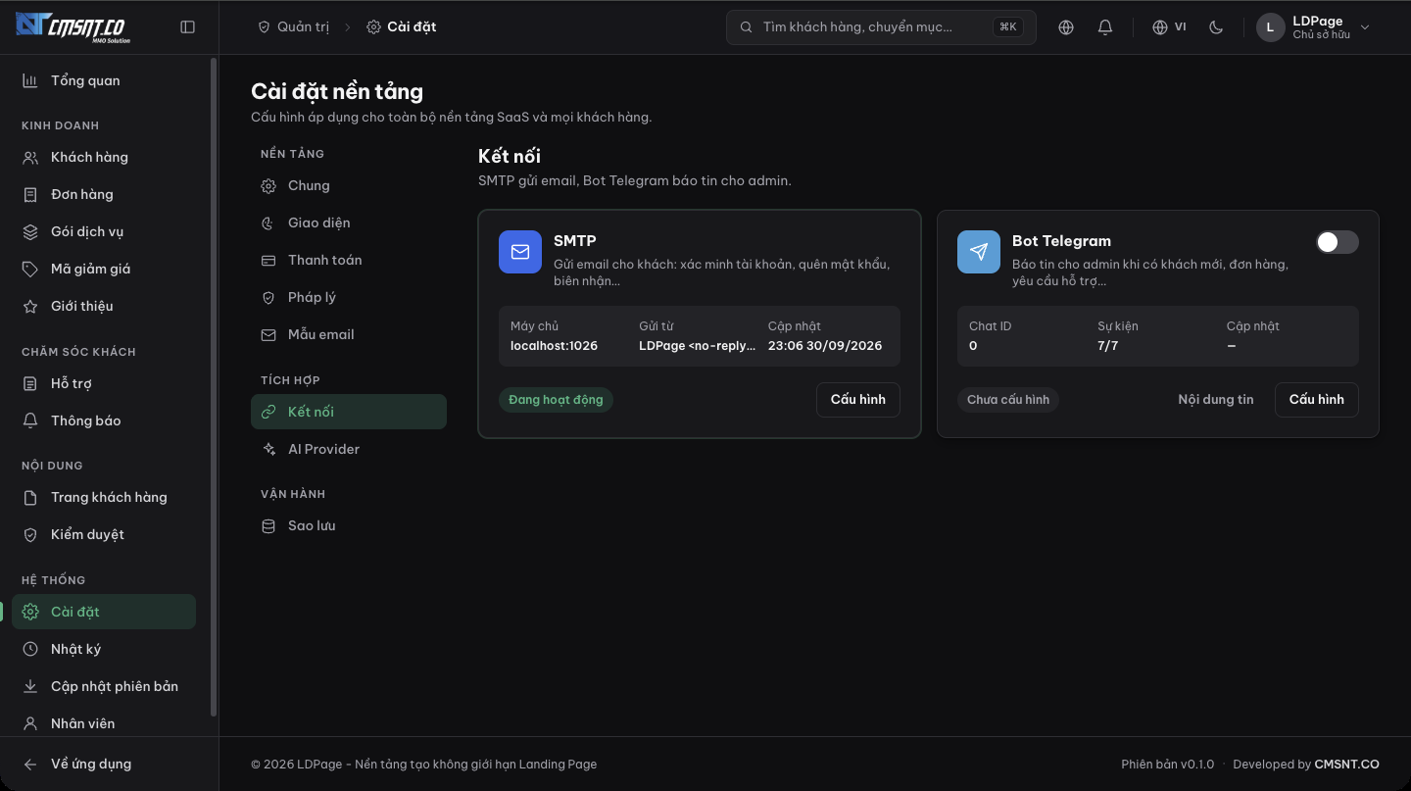Viewport: 1411px width, 791px height.
Task: Click the database icon next to Sao lưu
Action: point(268,526)
